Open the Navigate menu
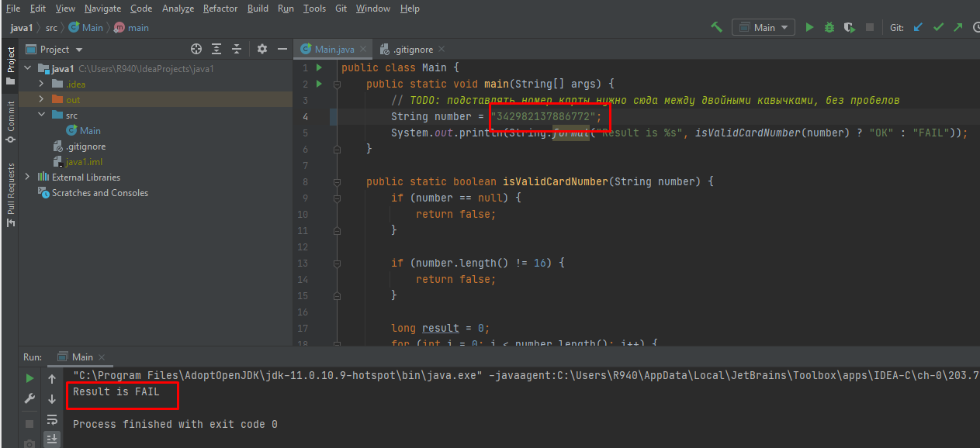 (102, 9)
